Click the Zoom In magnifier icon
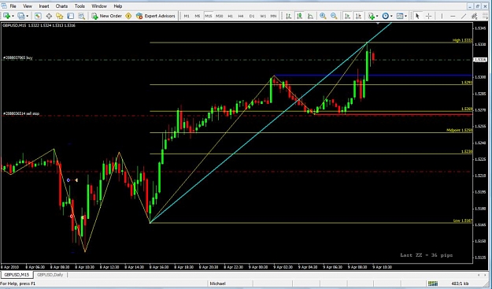This screenshot has height=289, width=492. [x=323, y=16]
